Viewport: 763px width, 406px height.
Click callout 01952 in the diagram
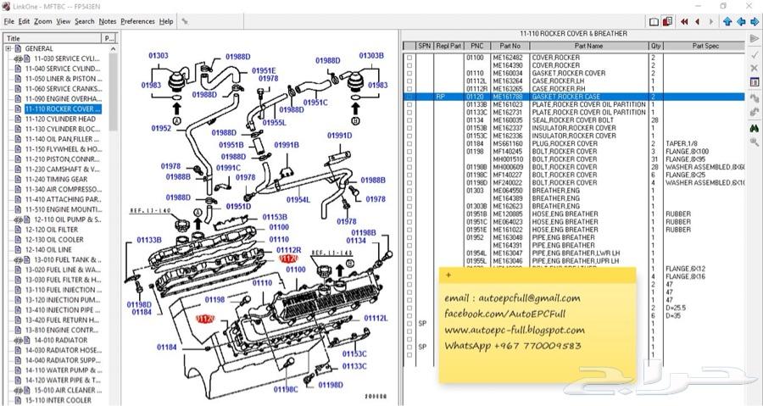click(x=161, y=128)
